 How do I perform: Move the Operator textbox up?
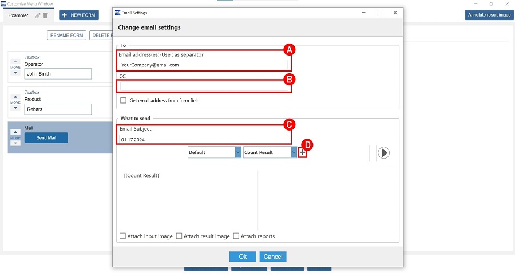pyautogui.click(x=15, y=61)
